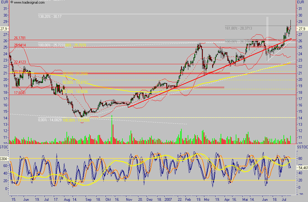Image resolution: width=308 pixels, height=202 pixels.
Task: Click the SSTOC indicator label on right side
Action: [x=303, y=147]
